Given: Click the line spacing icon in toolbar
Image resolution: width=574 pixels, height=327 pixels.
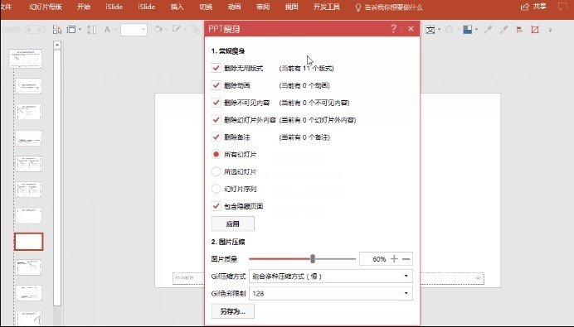Looking at the screenshot, I should pos(91,30).
